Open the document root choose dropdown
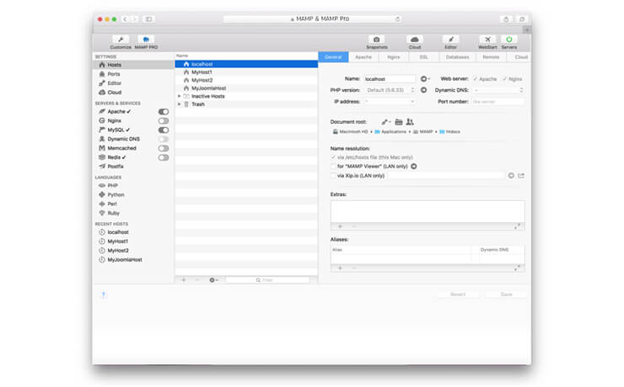624x387 pixels. (x=386, y=122)
